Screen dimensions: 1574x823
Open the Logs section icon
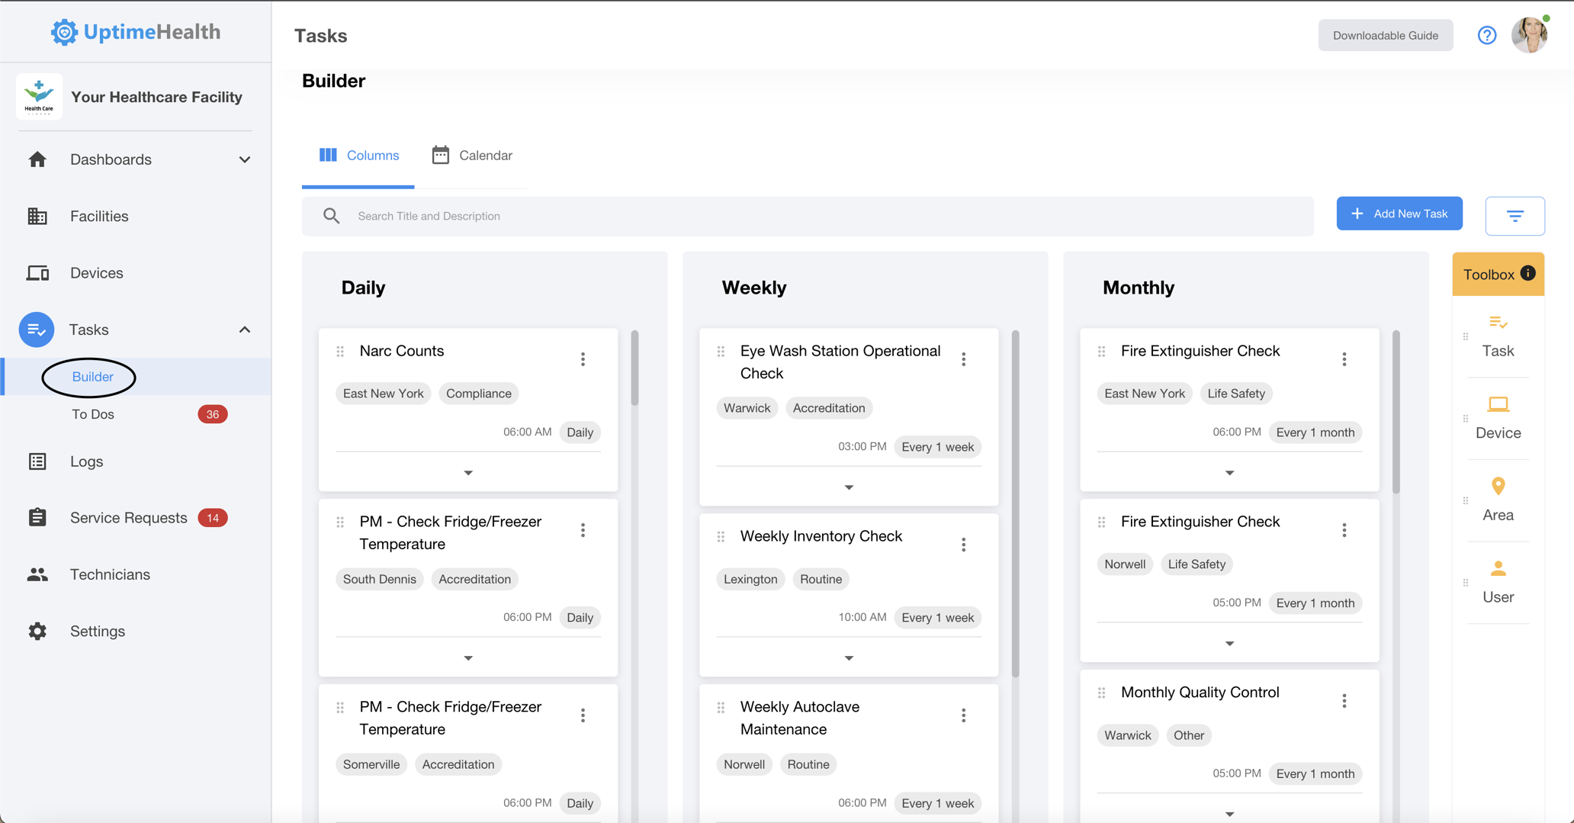coord(37,461)
